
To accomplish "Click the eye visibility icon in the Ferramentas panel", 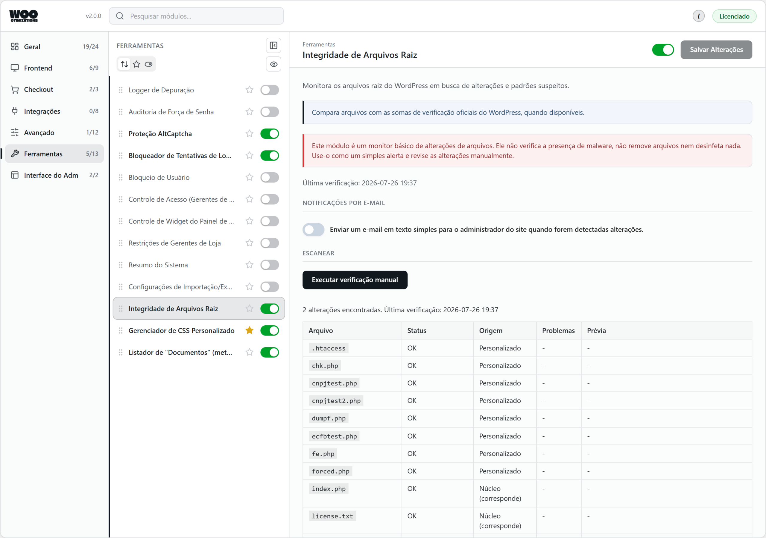I will [273, 64].
